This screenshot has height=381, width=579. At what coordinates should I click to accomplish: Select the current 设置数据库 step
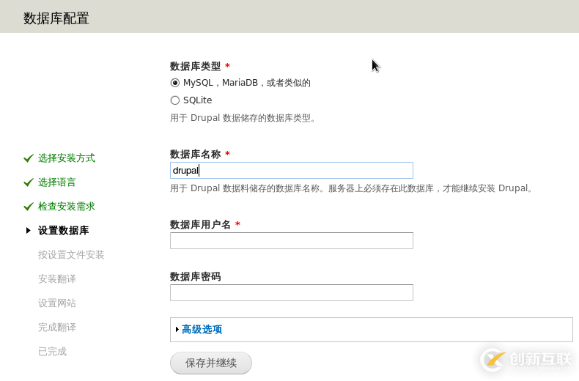click(64, 230)
